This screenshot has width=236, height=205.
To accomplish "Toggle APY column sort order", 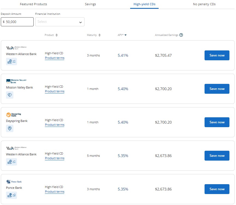I will coord(122,35).
